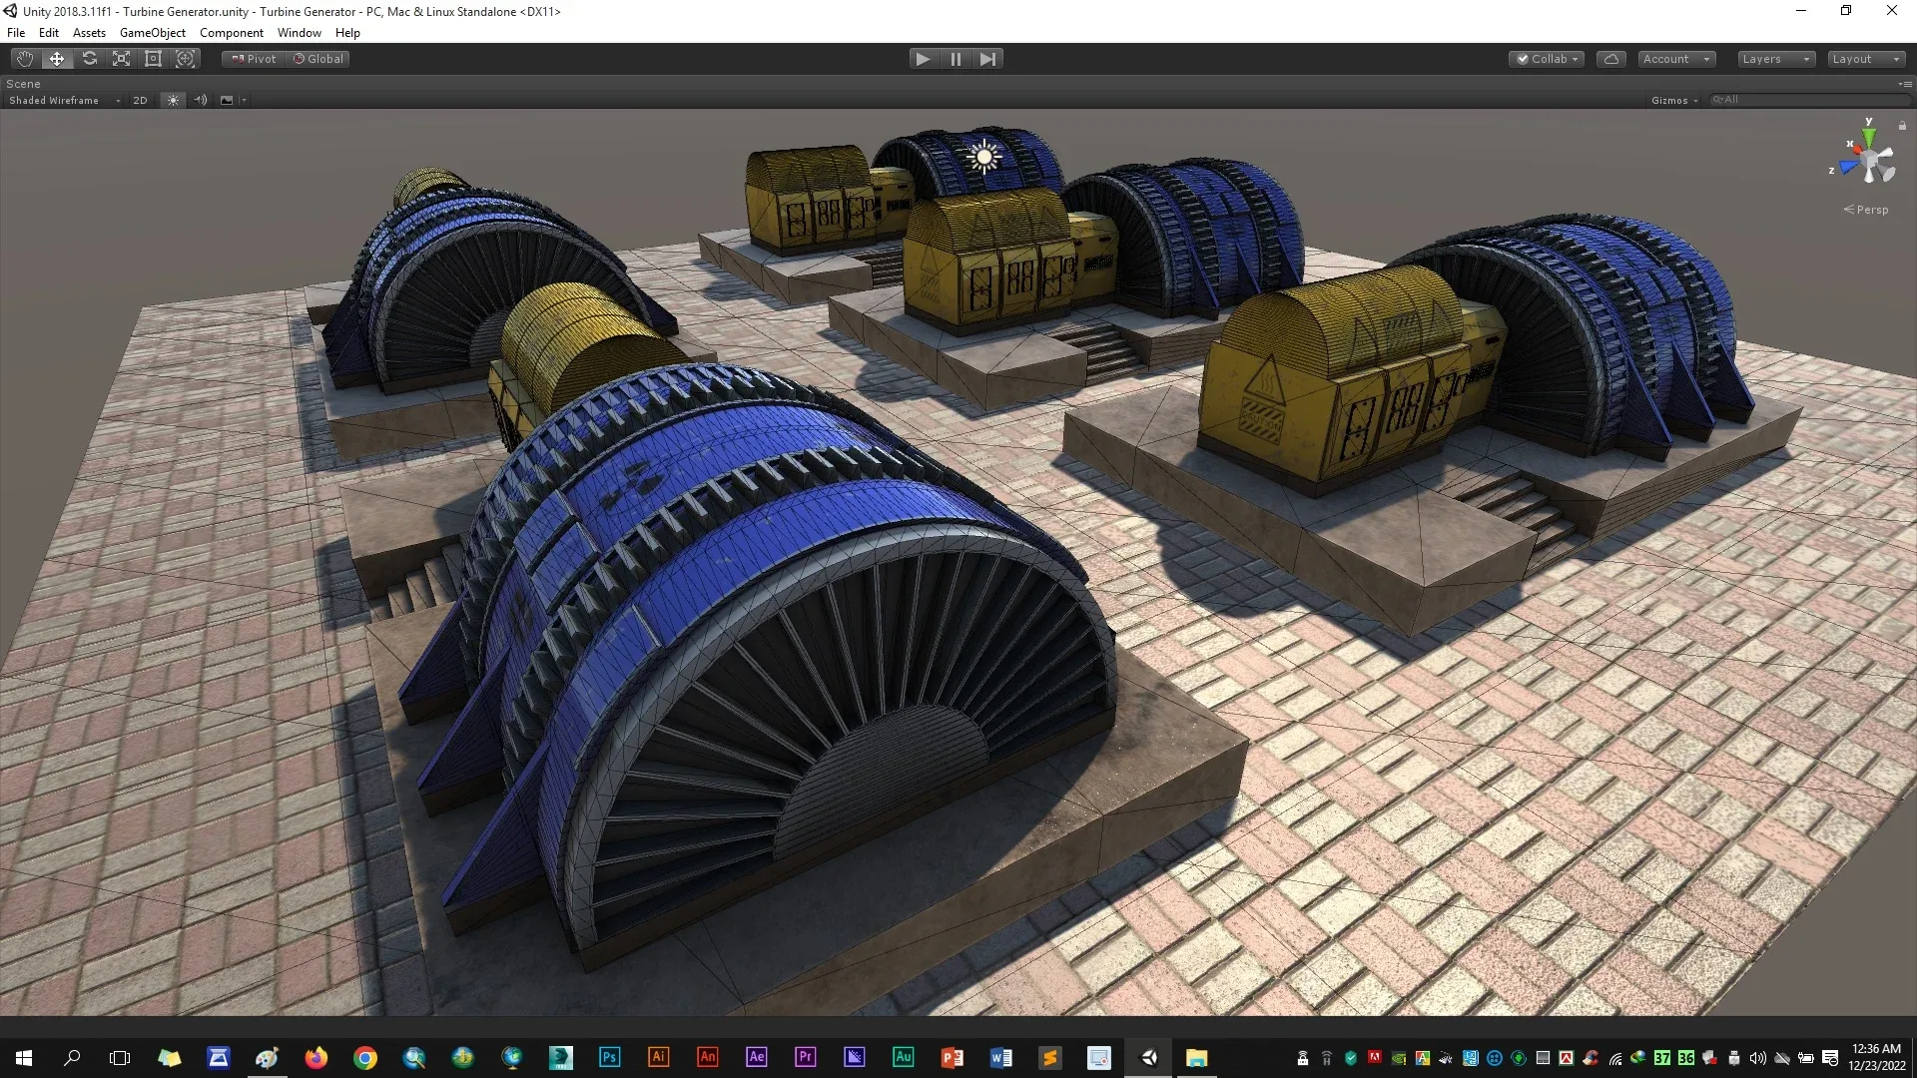This screenshot has height=1078, width=1917.
Task: Open the GameObject menu
Action: coord(153,33)
